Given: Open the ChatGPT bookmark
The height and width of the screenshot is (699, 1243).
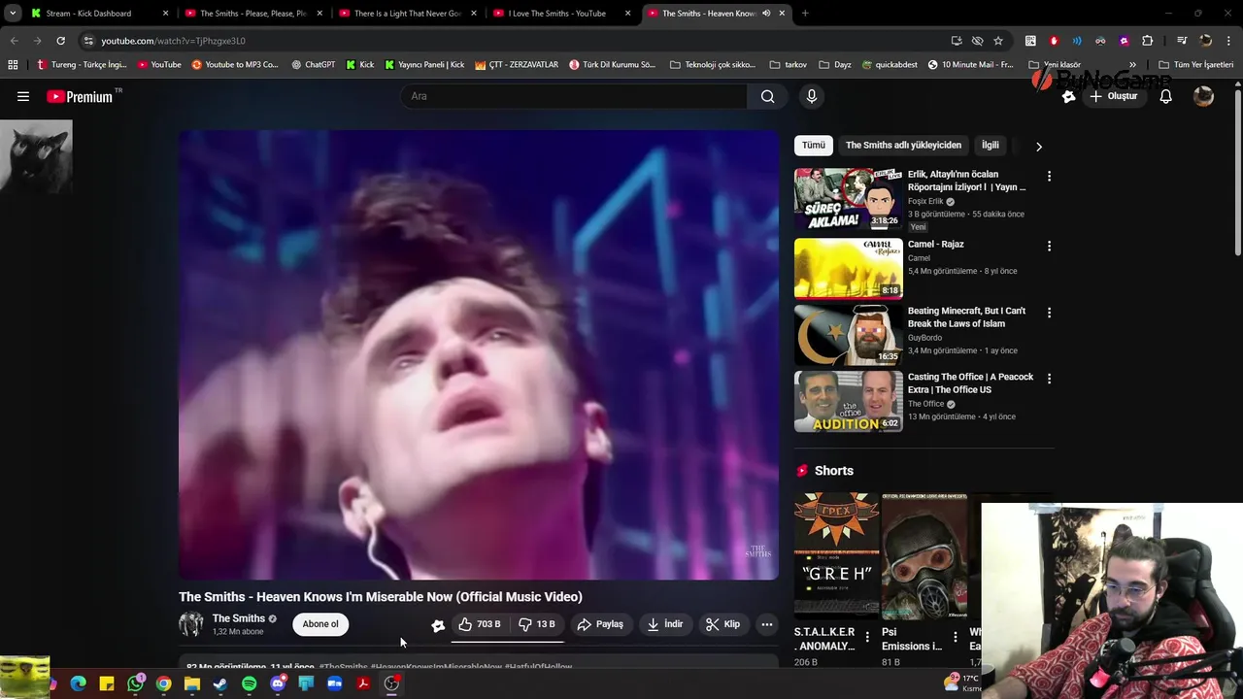Looking at the screenshot, I should pos(313,65).
